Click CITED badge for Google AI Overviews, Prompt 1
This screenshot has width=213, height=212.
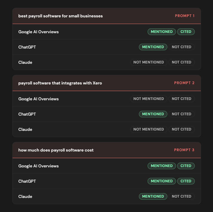click(186, 32)
